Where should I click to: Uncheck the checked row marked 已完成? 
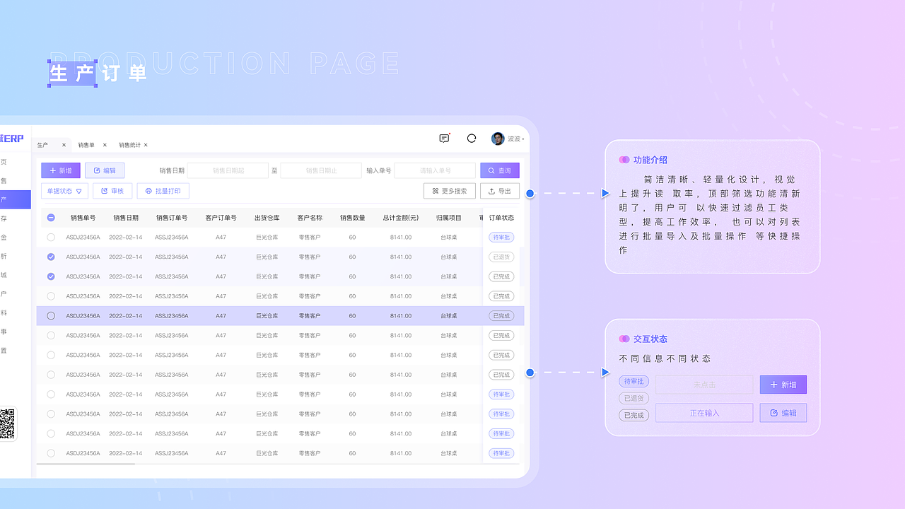pos(51,276)
